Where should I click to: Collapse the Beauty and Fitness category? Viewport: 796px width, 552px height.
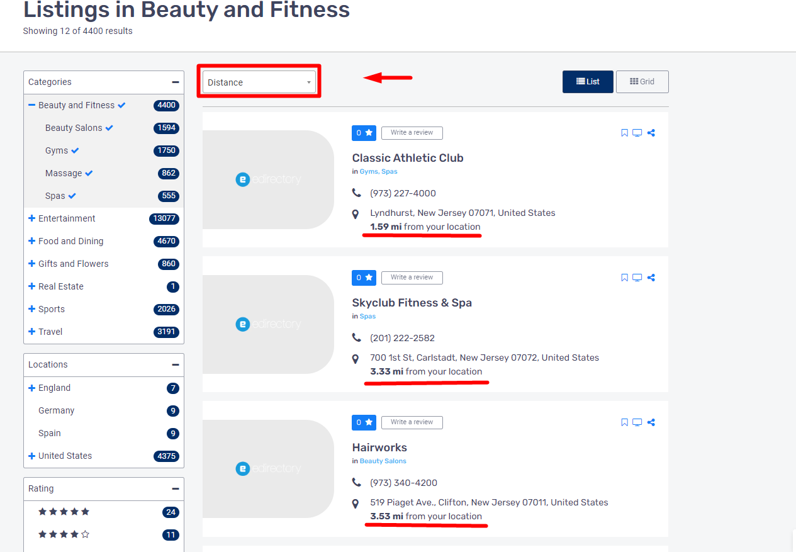(x=31, y=105)
